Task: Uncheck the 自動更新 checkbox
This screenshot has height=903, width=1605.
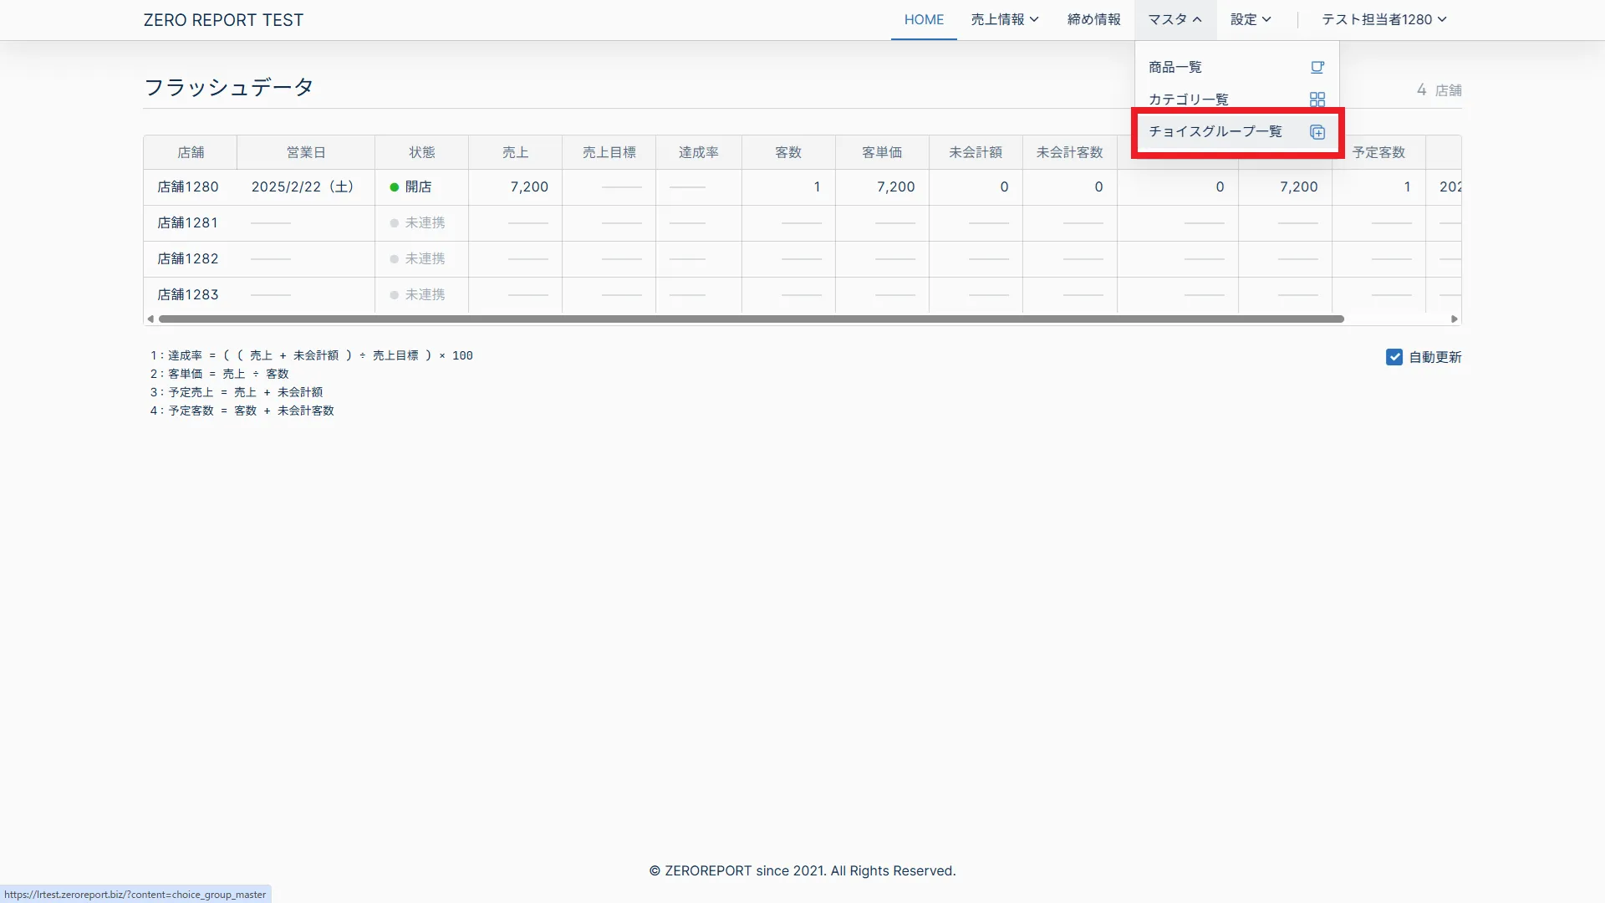Action: tap(1394, 357)
